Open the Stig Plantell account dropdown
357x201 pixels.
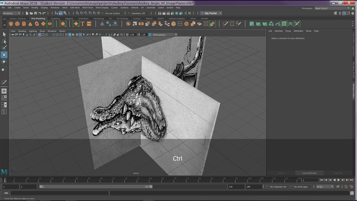click(x=211, y=13)
